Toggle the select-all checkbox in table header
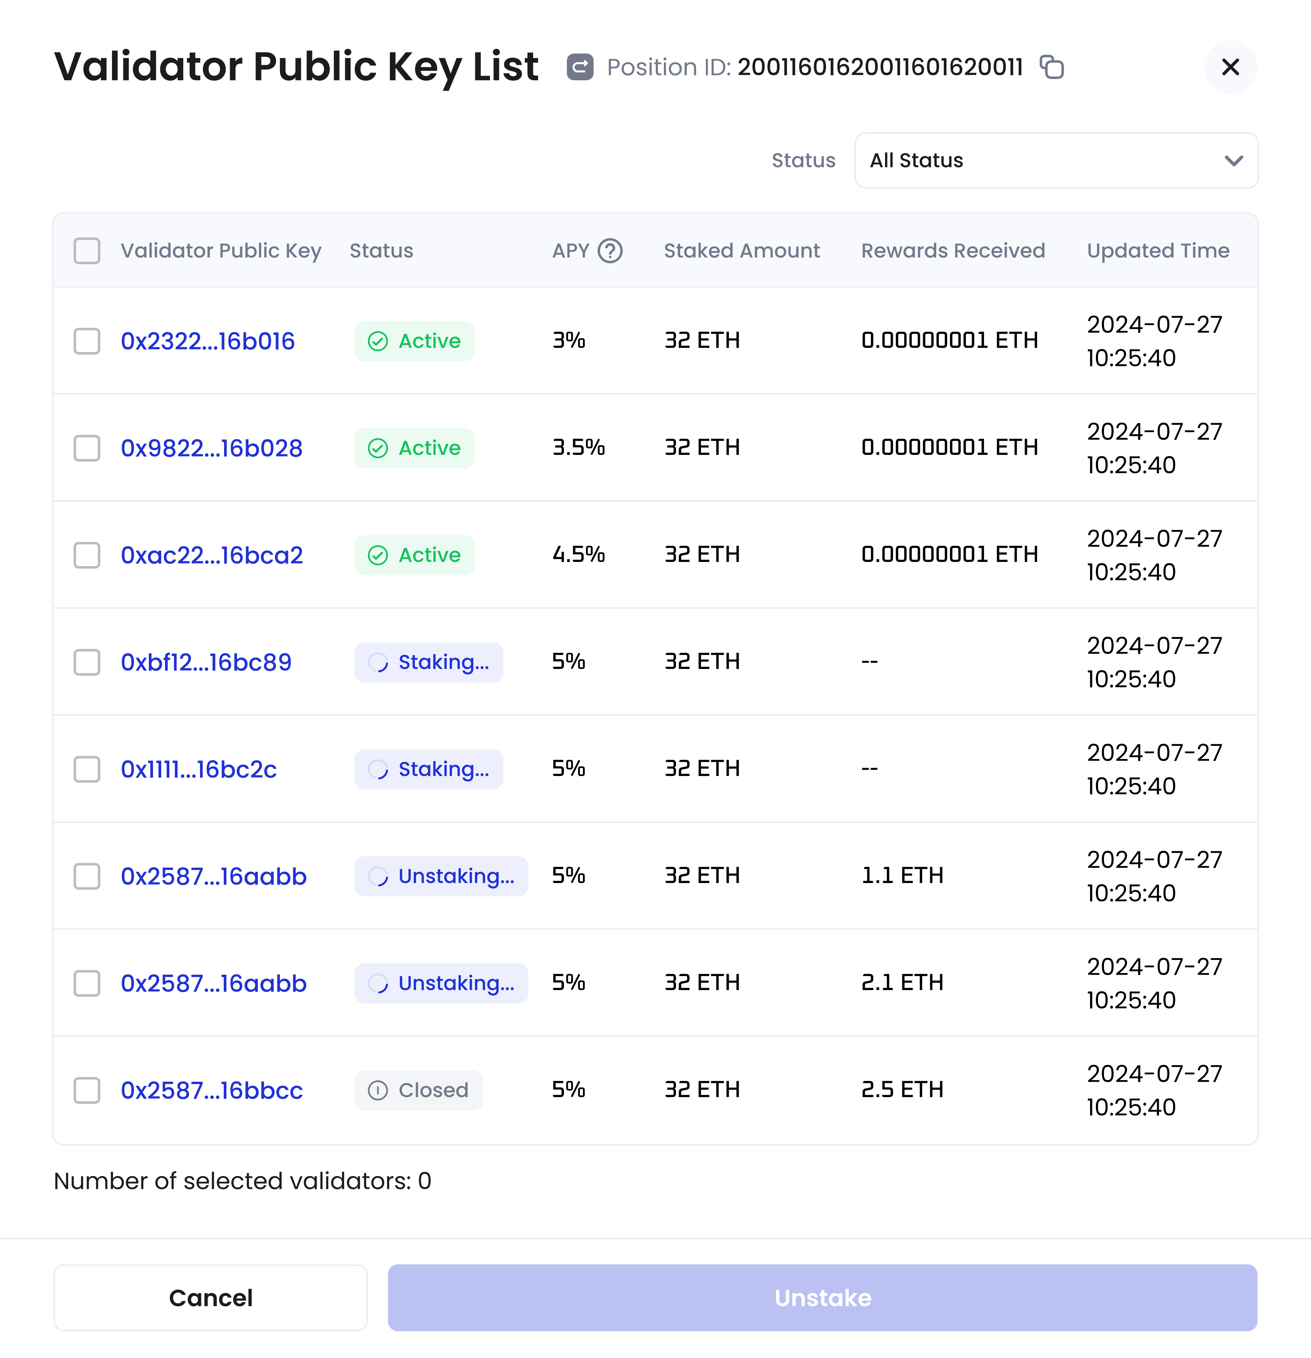Viewport: 1311px width, 1358px height. pyautogui.click(x=87, y=251)
